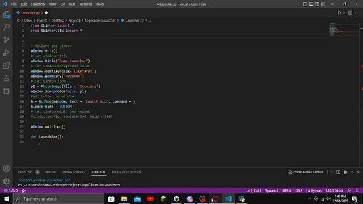Open the Selection menu
This screenshot has height=204, width=363.
tap(38, 4)
